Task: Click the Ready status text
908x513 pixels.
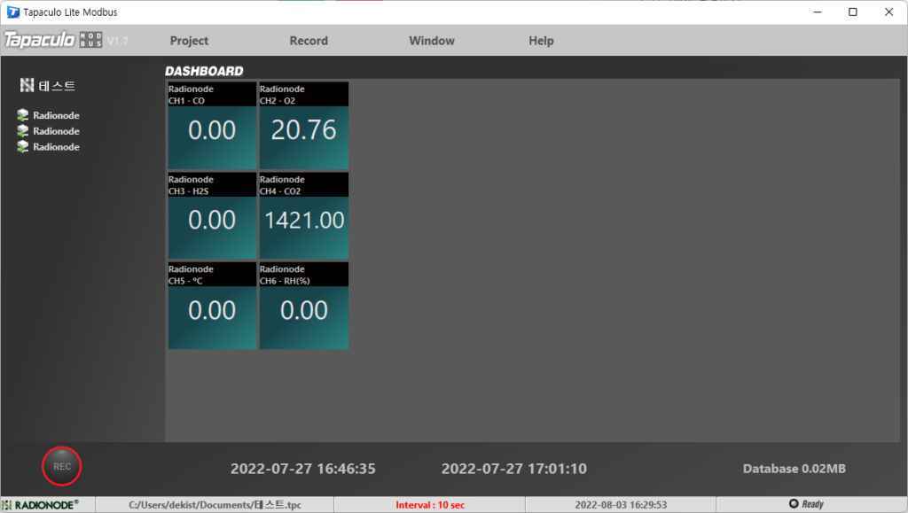Action: (x=812, y=504)
